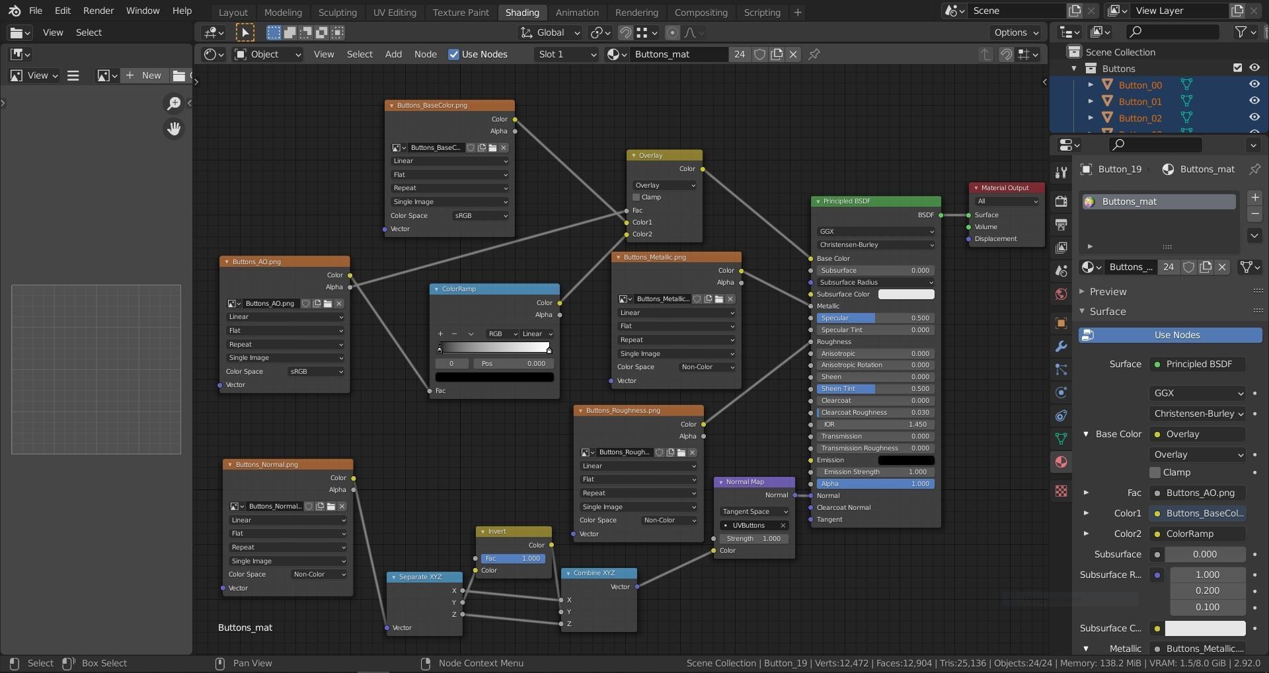
Task: Open the Particle properties tab
Action: tap(1061, 369)
